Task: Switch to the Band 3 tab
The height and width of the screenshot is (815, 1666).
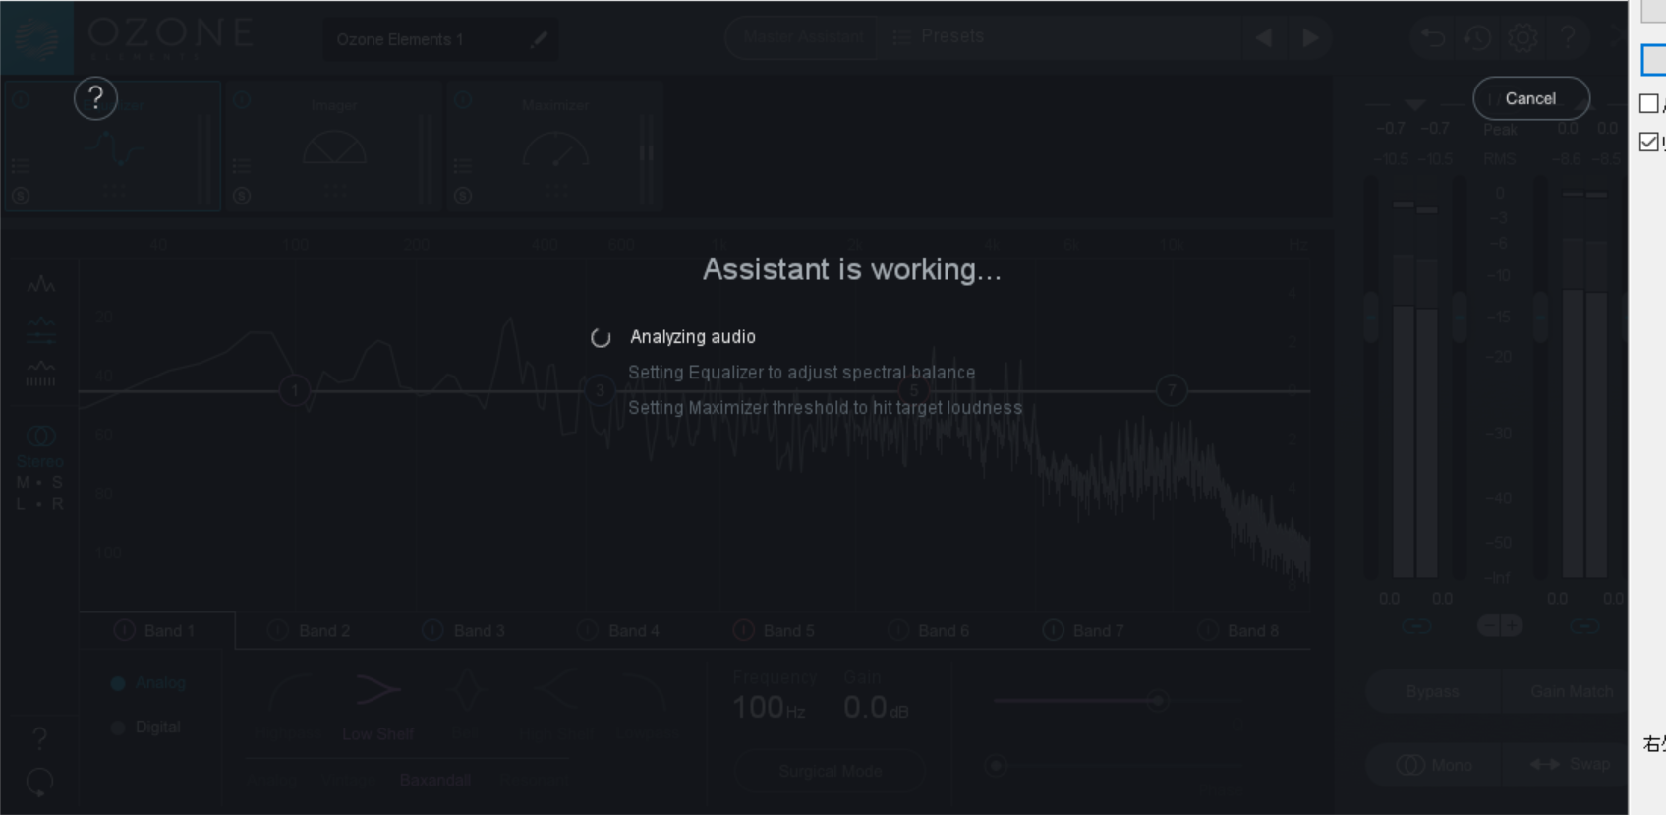Action: (466, 631)
